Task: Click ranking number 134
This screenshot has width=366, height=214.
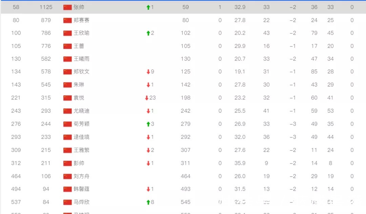Action: [x=16, y=72]
